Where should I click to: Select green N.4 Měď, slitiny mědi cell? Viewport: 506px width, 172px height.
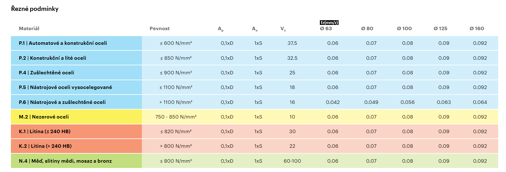65,161
